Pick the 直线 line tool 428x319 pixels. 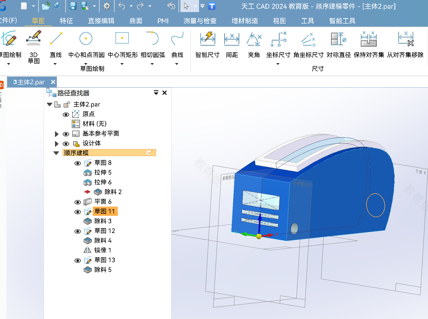click(x=56, y=44)
